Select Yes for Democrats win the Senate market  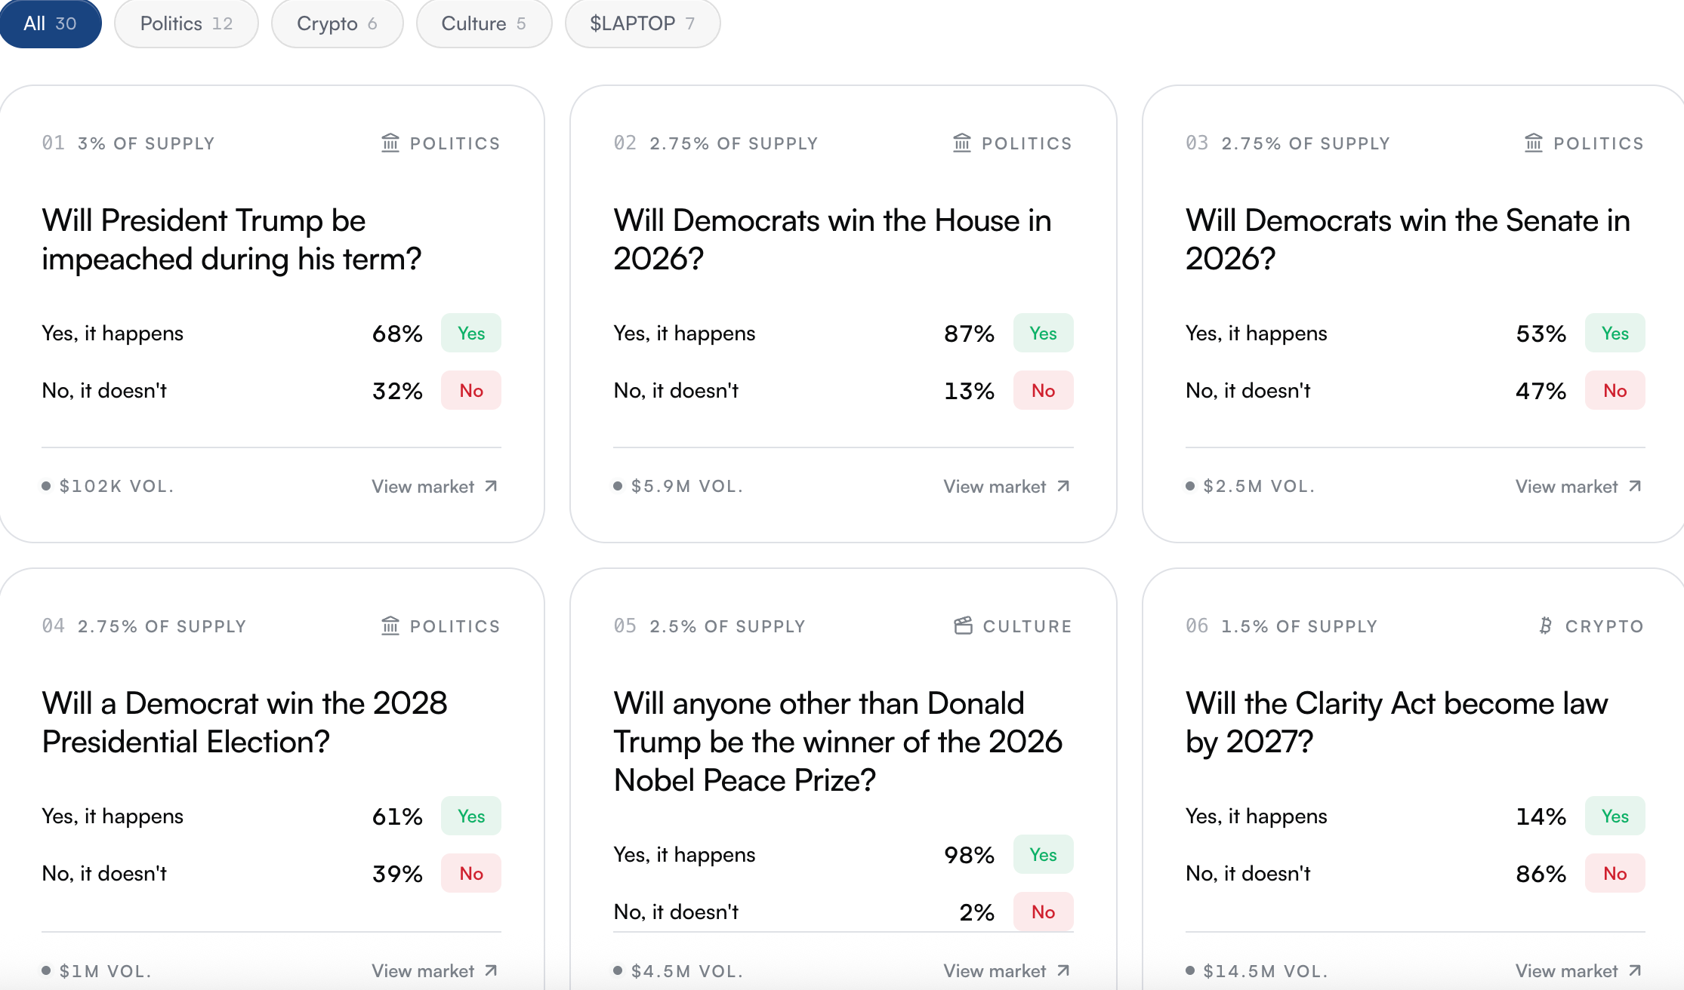(1615, 333)
